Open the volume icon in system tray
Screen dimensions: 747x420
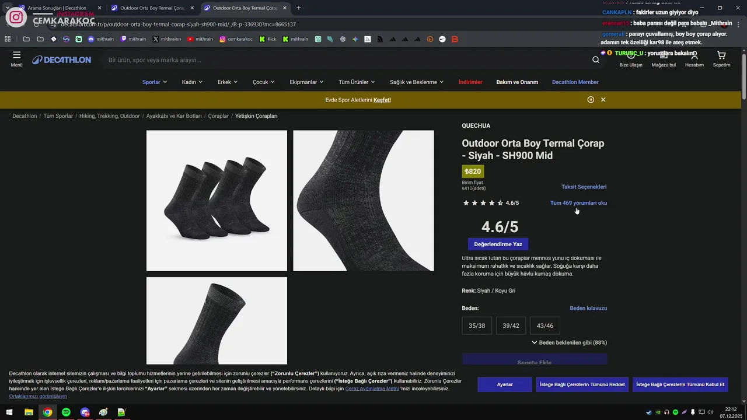(710, 412)
